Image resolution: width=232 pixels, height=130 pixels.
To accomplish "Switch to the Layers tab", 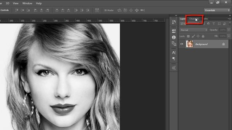I will 183,19.
